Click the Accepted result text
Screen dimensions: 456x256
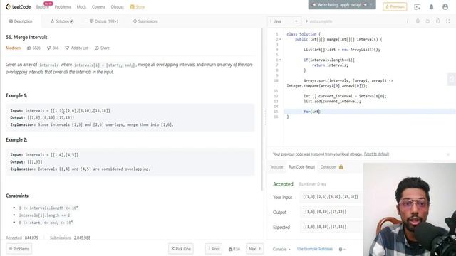(x=283, y=184)
